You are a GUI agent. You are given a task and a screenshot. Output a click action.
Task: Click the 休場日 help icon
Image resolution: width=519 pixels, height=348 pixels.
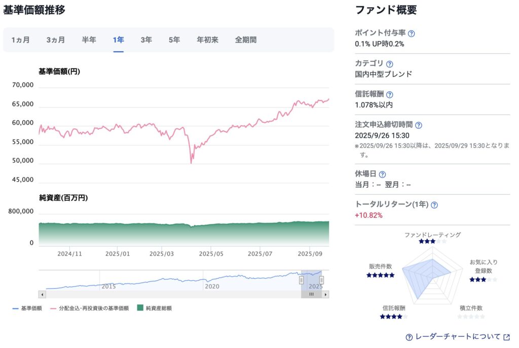coord(382,174)
